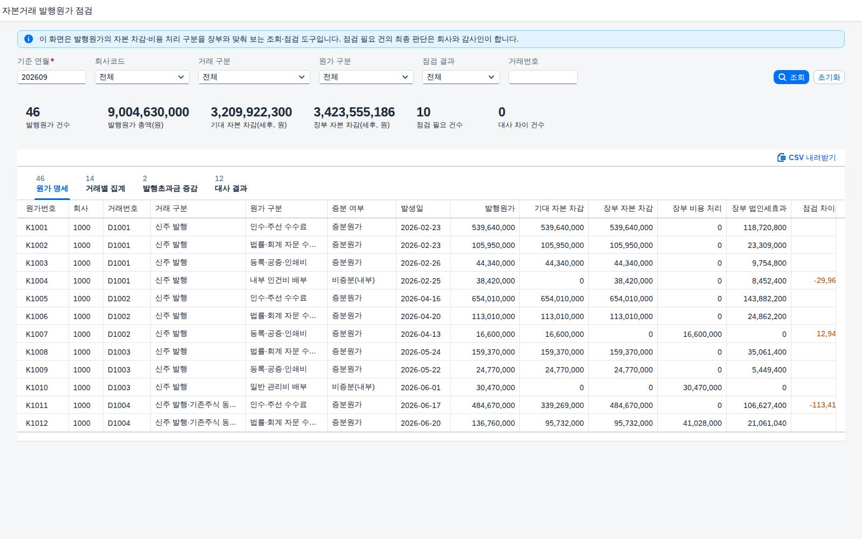Open the 회사코드 dropdown
This screenshot has height=539, width=862.
pos(142,77)
